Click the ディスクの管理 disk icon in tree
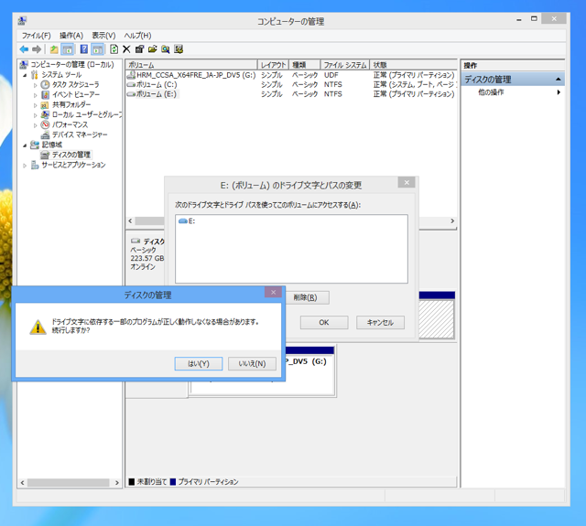The image size is (586, 526). 45,155
